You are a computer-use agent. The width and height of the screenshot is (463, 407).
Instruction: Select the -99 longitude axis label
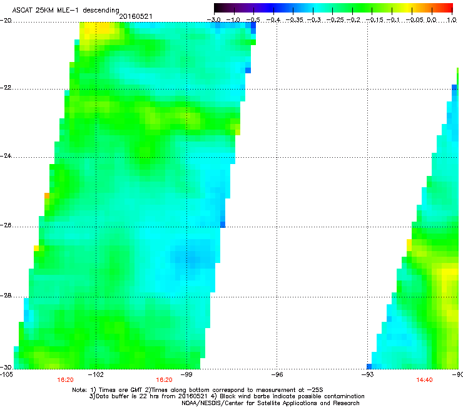[186, 374]
